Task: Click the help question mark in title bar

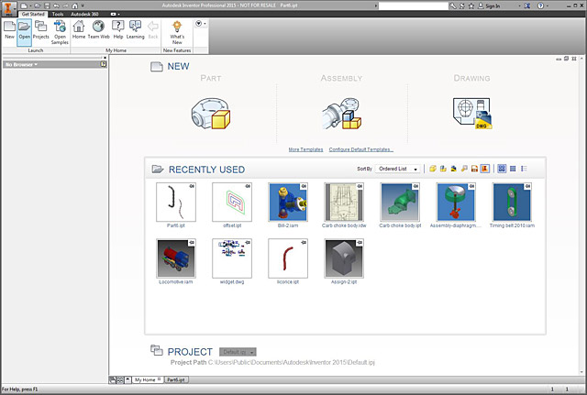Action: pyautogui.click(x=540, y=5)
